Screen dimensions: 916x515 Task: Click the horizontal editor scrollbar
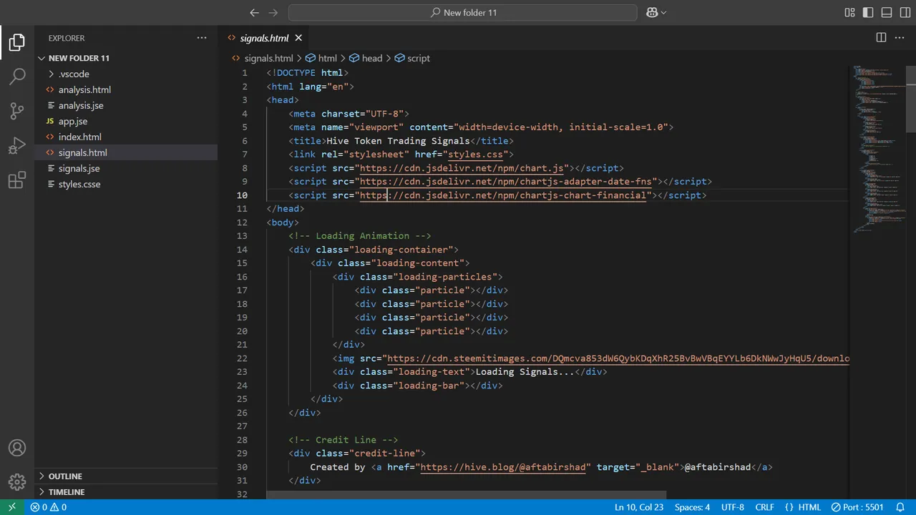tap(466, 494)
